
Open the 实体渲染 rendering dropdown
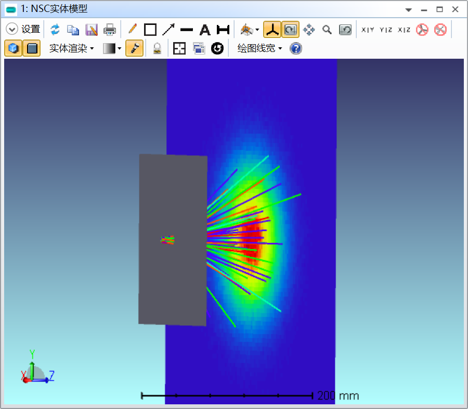(x=71, y=49)
